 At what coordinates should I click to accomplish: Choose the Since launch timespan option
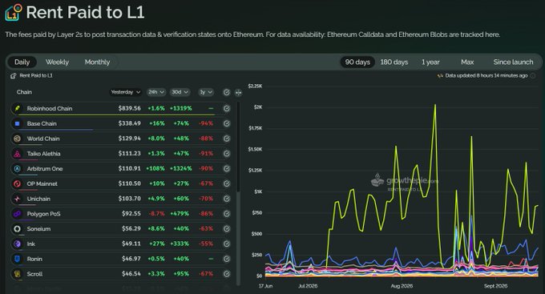pos(513,62)
